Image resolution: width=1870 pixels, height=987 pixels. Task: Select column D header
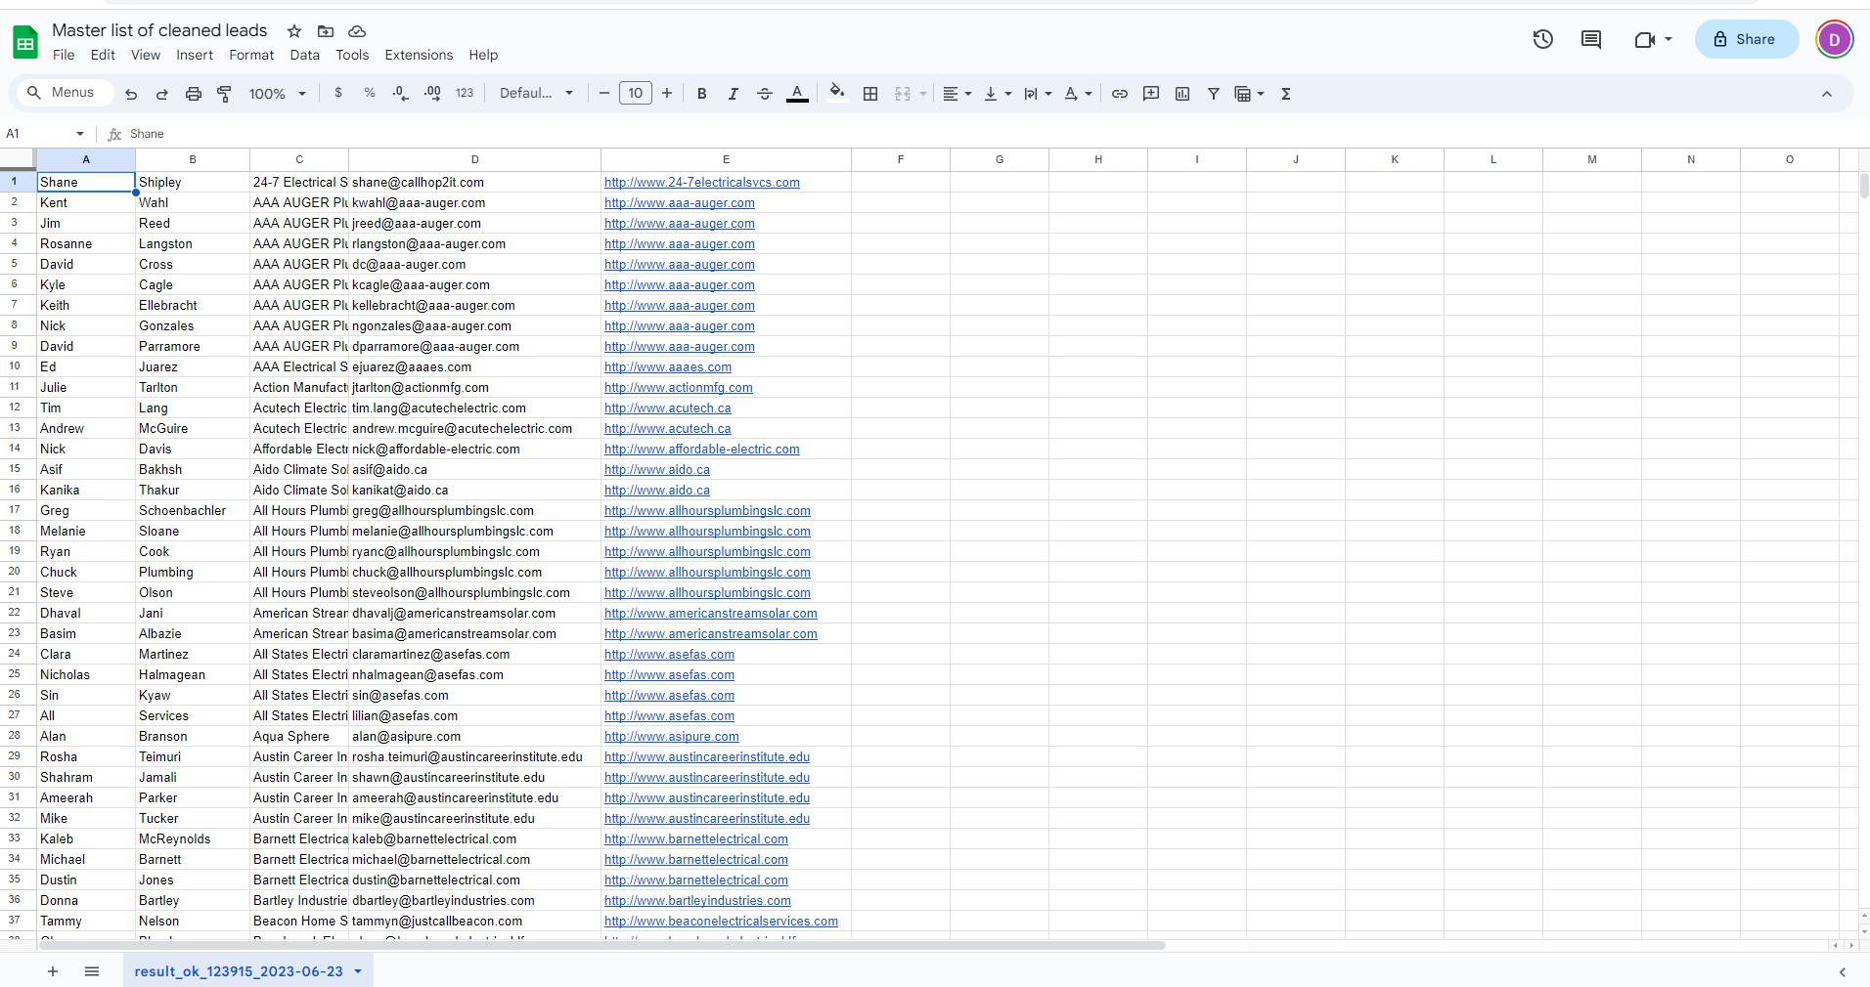[474, 159]
